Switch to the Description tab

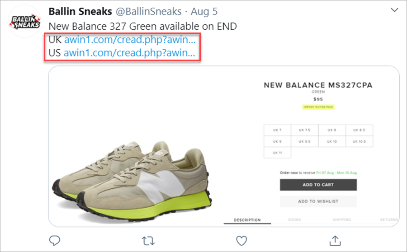pos(247,220)
